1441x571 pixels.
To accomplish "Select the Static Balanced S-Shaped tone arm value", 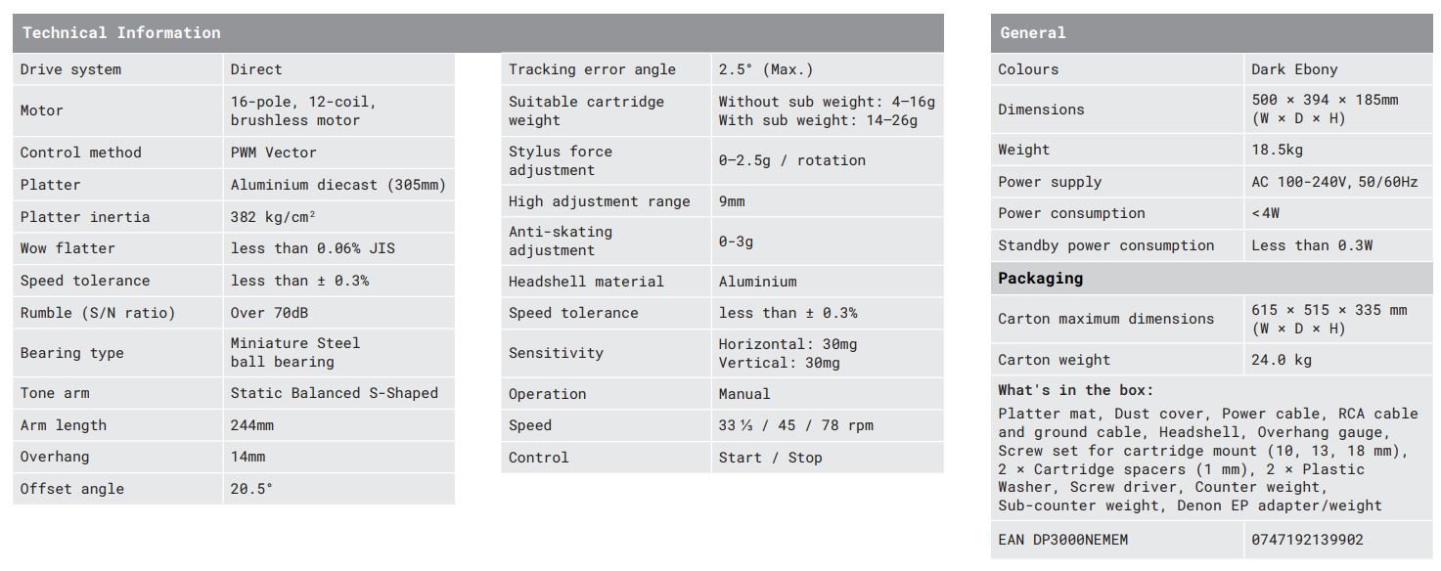I will click(335, 393).
